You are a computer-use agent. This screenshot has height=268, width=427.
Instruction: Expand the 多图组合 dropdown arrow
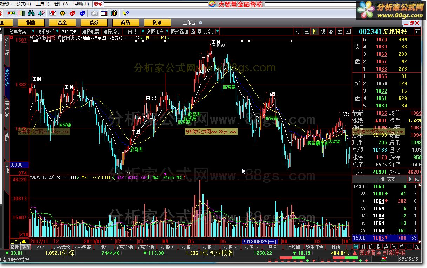(167, 32)
